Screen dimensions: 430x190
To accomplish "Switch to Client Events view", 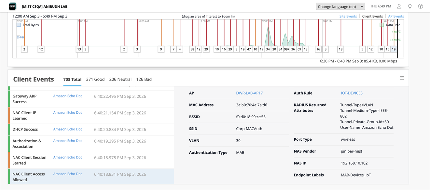I will point(372,16).
